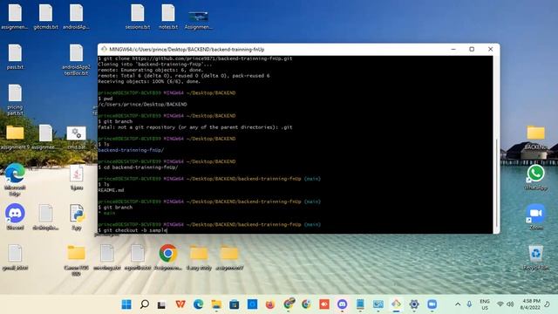The height and width of the screenshot is (314, 558).
Task: Open File Explorer from taskbar
Action: pos(216,304)
